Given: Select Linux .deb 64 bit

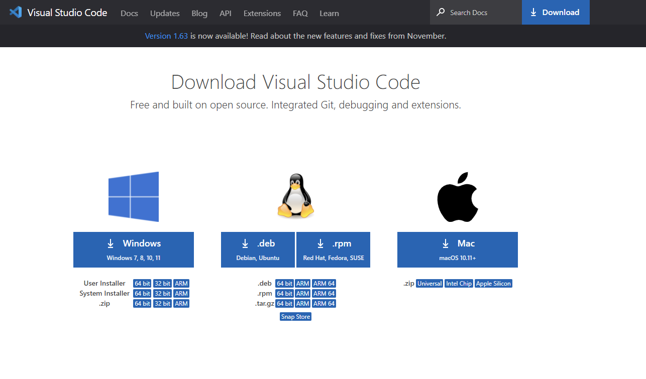Looking at the screenshot, I should pyautogui.click(x=285, y=284).
